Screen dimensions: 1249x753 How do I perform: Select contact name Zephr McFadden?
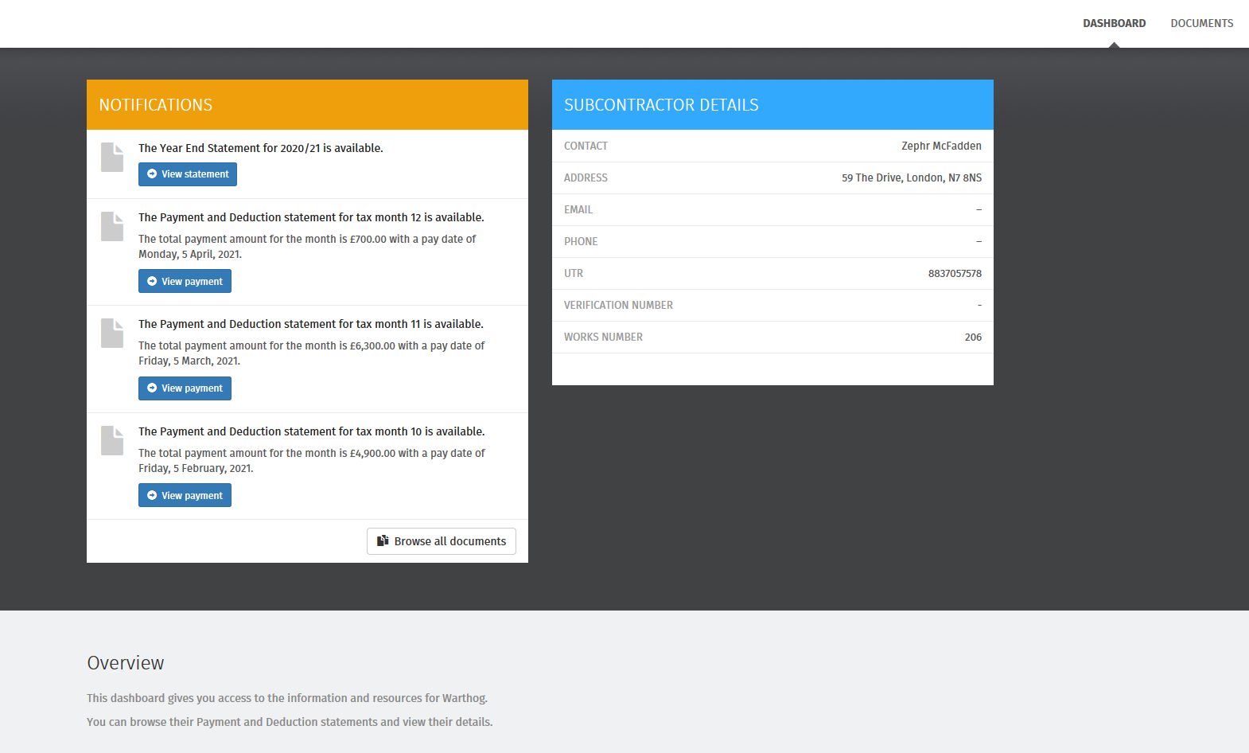[941, 146]
